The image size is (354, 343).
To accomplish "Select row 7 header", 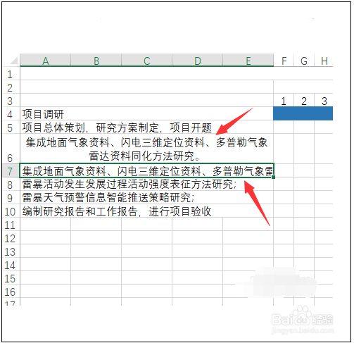I will 11,170.
